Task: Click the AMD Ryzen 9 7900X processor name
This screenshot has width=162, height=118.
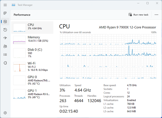Action: (x=127, y=27)
